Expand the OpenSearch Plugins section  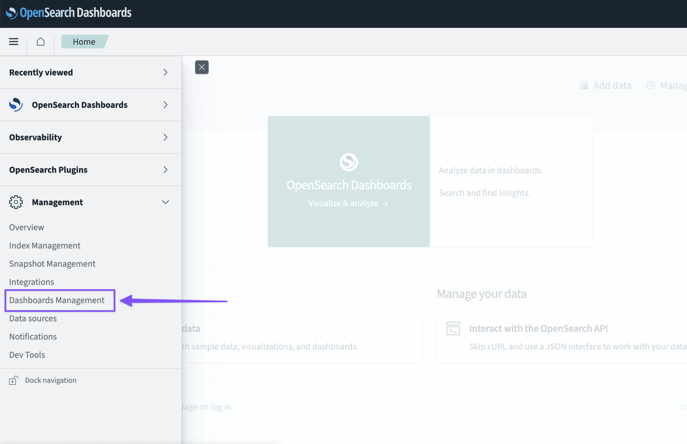pyautogui.click(x=91, y=170)
